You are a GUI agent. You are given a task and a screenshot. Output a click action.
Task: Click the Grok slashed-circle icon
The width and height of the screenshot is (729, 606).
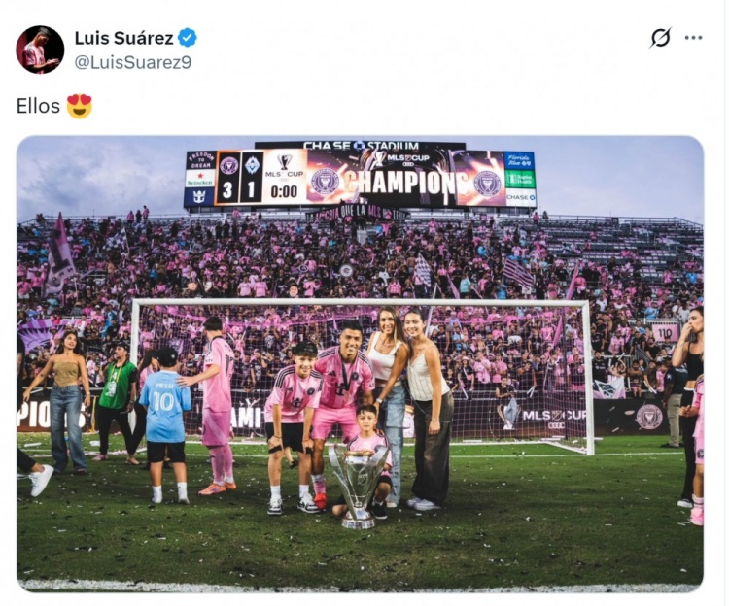[660, 38]
